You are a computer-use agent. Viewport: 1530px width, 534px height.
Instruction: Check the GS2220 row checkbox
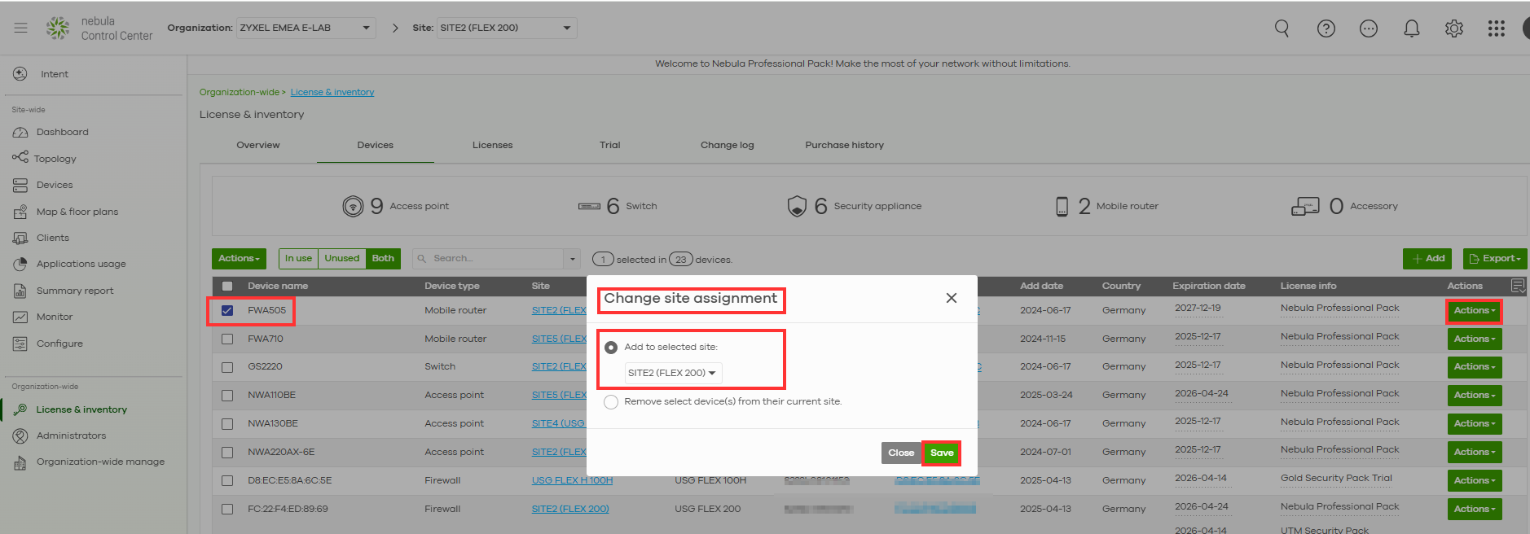[x=227, y=367]
